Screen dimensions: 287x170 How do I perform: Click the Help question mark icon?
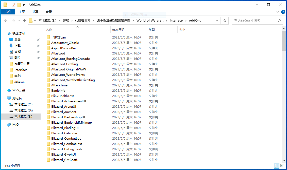283,12
